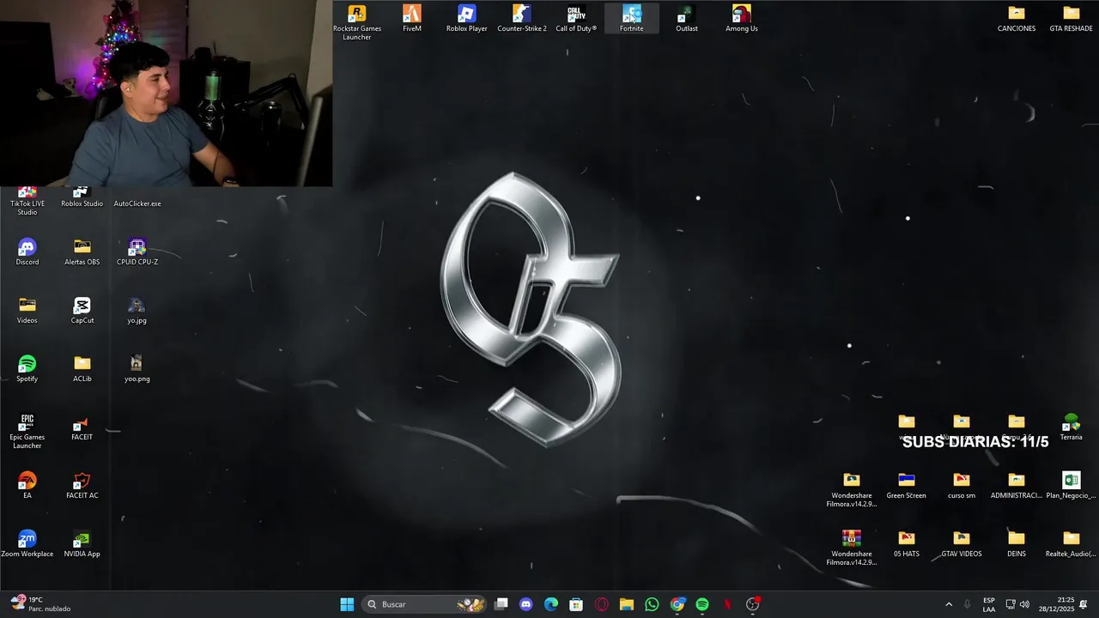Expand the hidden system tray icons

[x=949, y=604]
